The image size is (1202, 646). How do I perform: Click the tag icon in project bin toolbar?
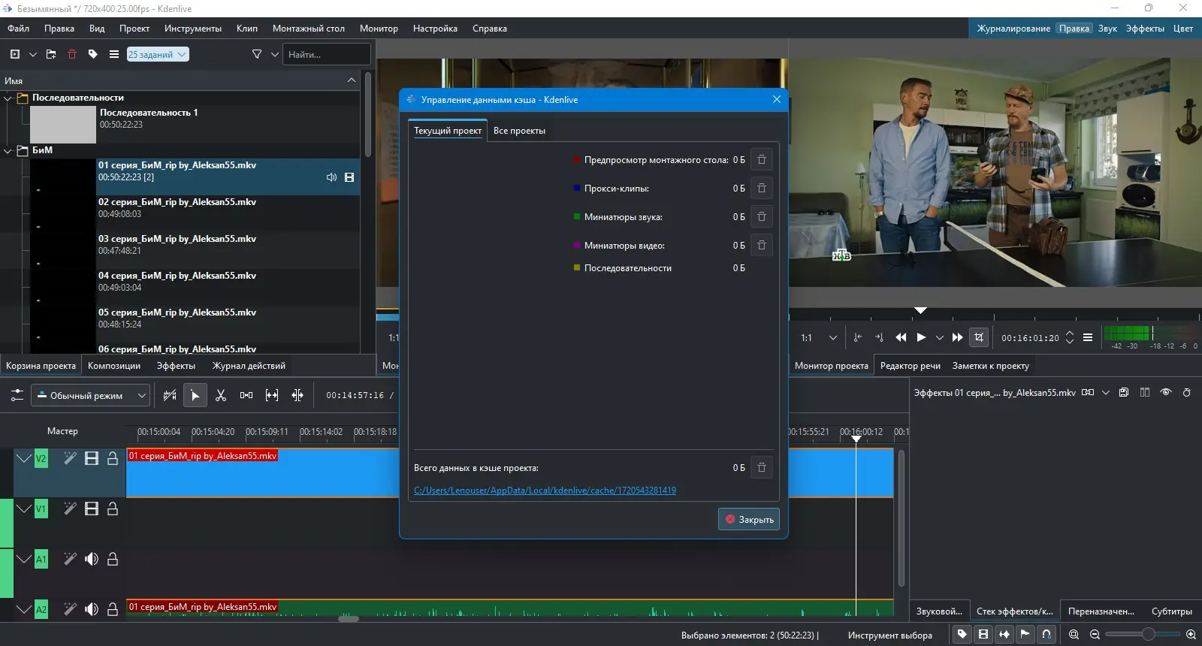pyautogui.click(x=93, y=54)
